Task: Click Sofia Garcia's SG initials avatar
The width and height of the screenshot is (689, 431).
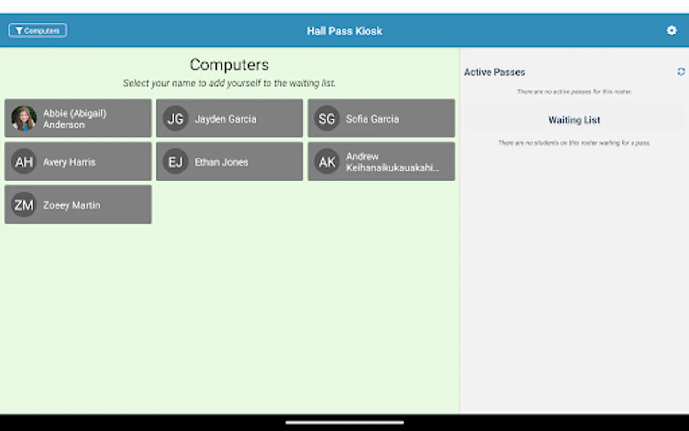Action: 326,118
